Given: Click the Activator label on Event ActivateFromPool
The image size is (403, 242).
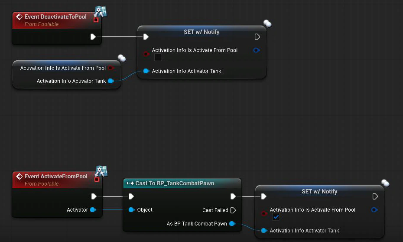Looking at the screenshot, I should point(78,210).
